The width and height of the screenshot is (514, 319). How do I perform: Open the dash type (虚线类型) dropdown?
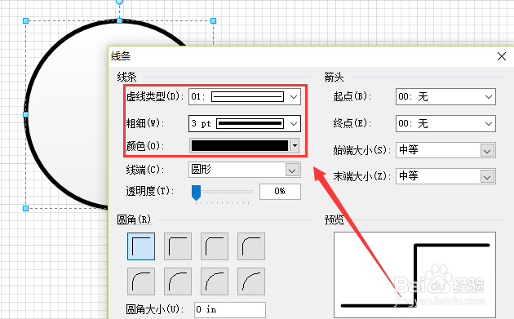[245, 97]
